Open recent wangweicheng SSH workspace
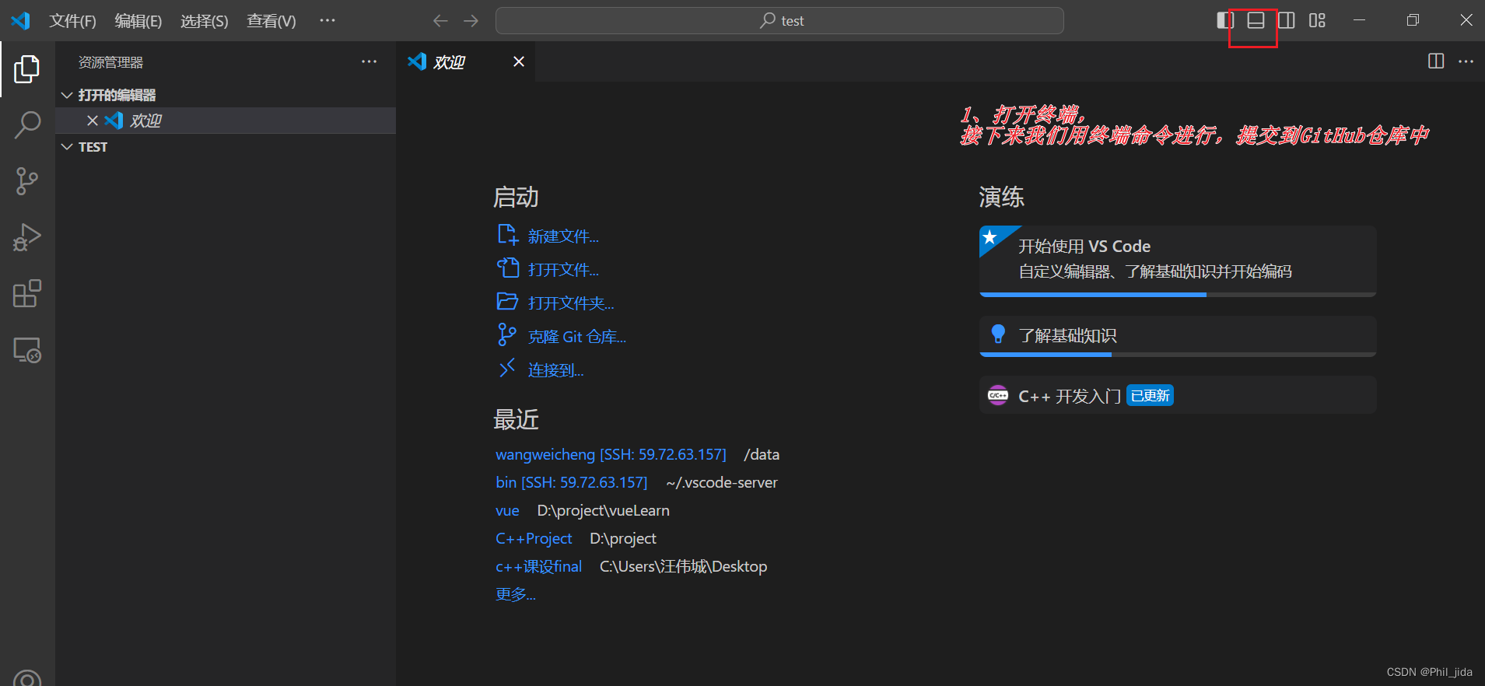 pos(611,454)
